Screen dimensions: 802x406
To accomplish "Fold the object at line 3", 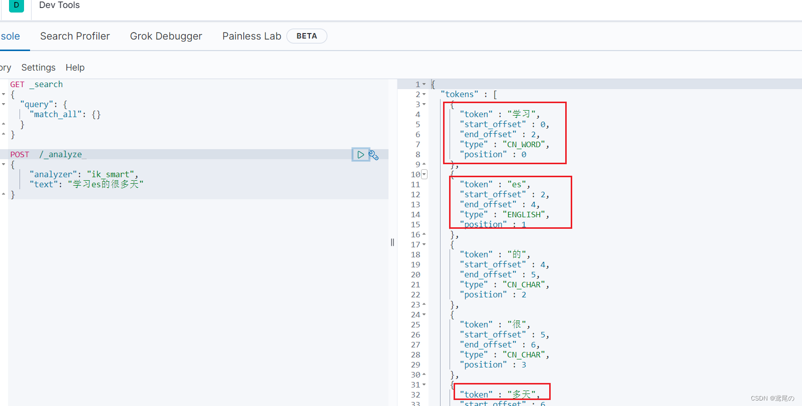I will 424,104.
